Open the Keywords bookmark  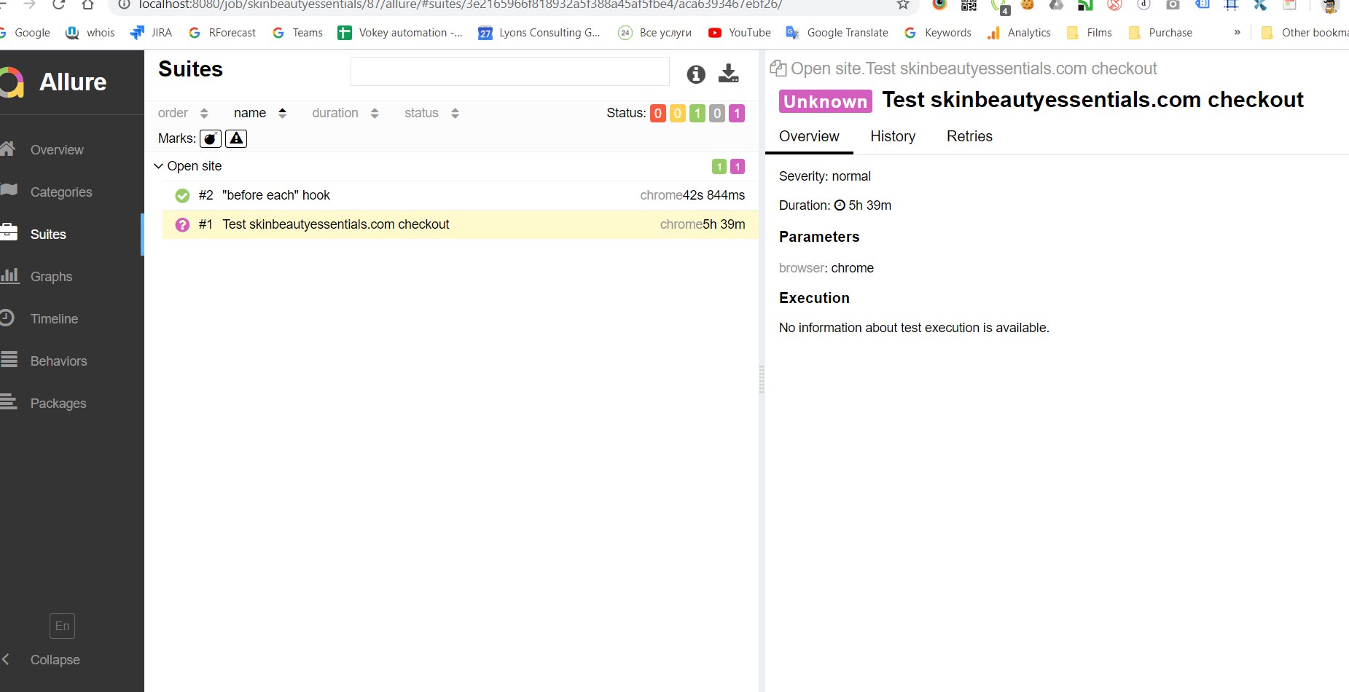(x=937, y=33)
